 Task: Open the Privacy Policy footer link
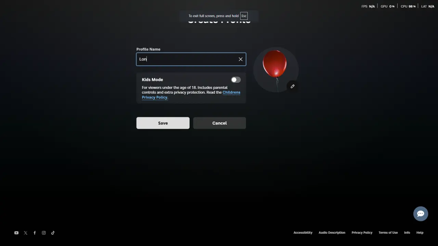(362, 233)
